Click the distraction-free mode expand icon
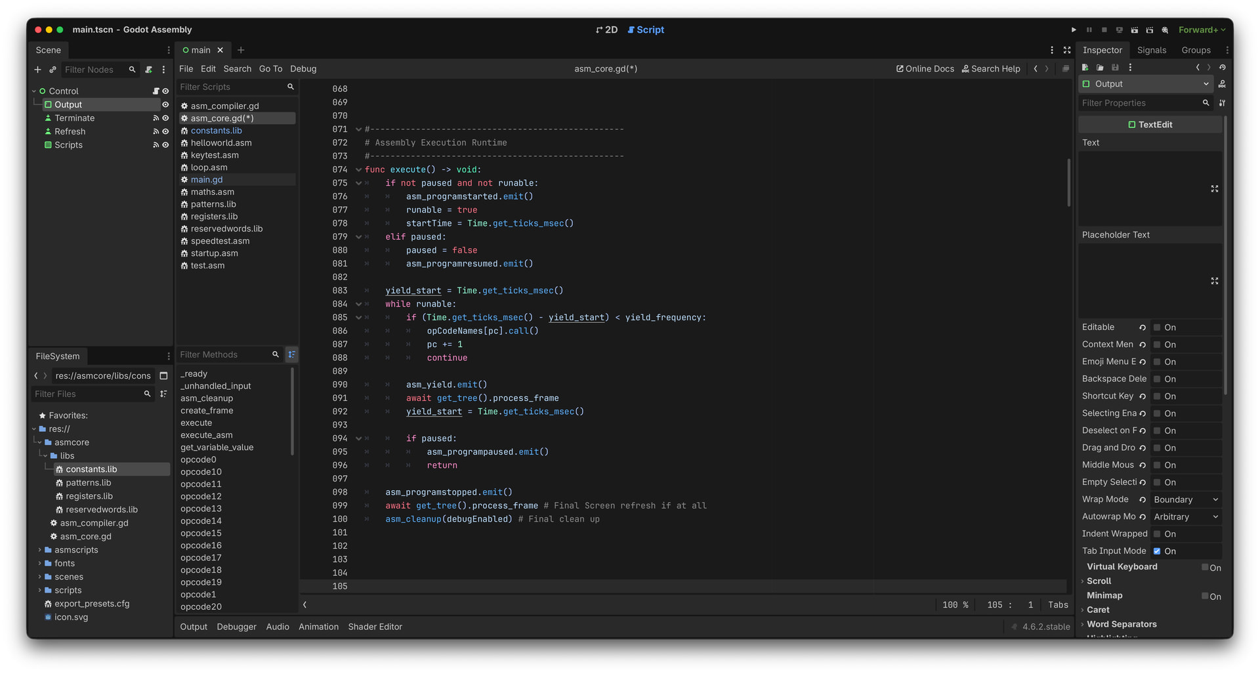This screenshot has height=674, width=1260. [1067, 50]
